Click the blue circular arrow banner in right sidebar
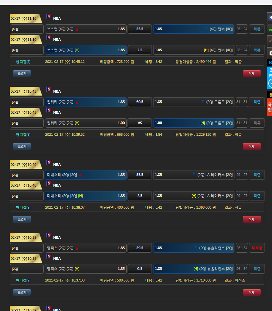The height and width of the screenshot is (311, 272). [x=269, y=82]
